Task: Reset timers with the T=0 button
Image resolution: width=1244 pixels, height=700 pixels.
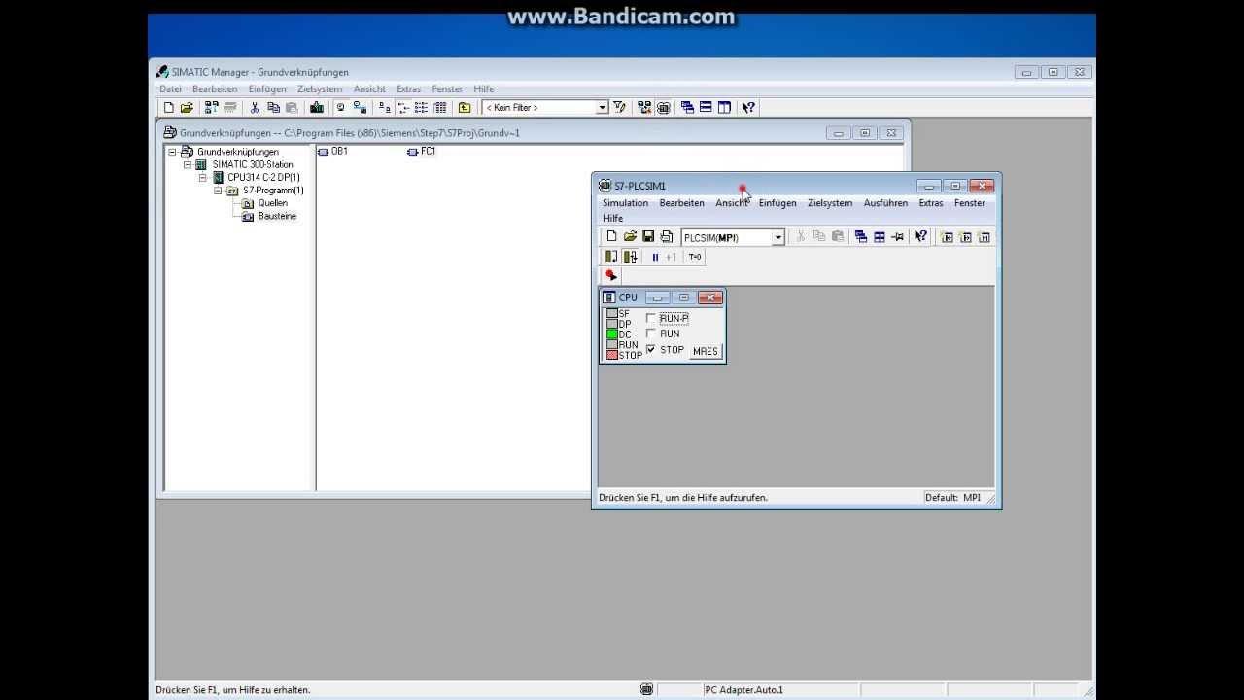Action: (695, 257)
